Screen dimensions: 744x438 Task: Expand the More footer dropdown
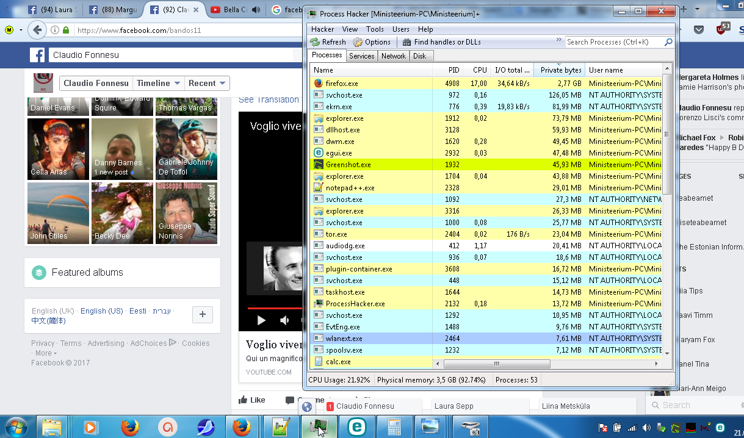tap(46, 353)
